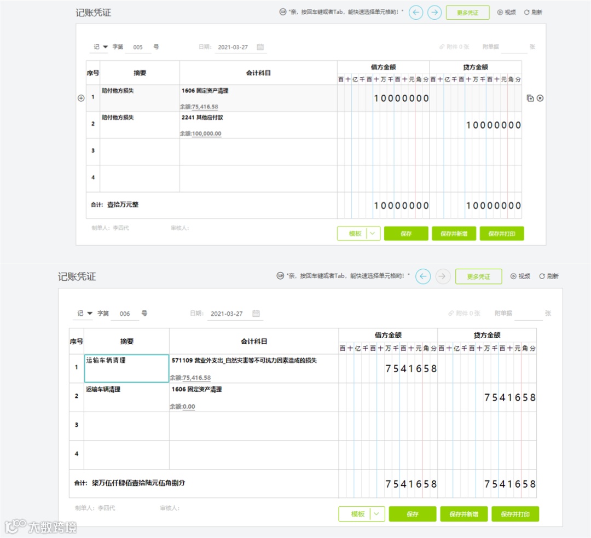Click empty summary cell in row 3 of voucher 005
The image size is (591, 538).
click(140, 152)
